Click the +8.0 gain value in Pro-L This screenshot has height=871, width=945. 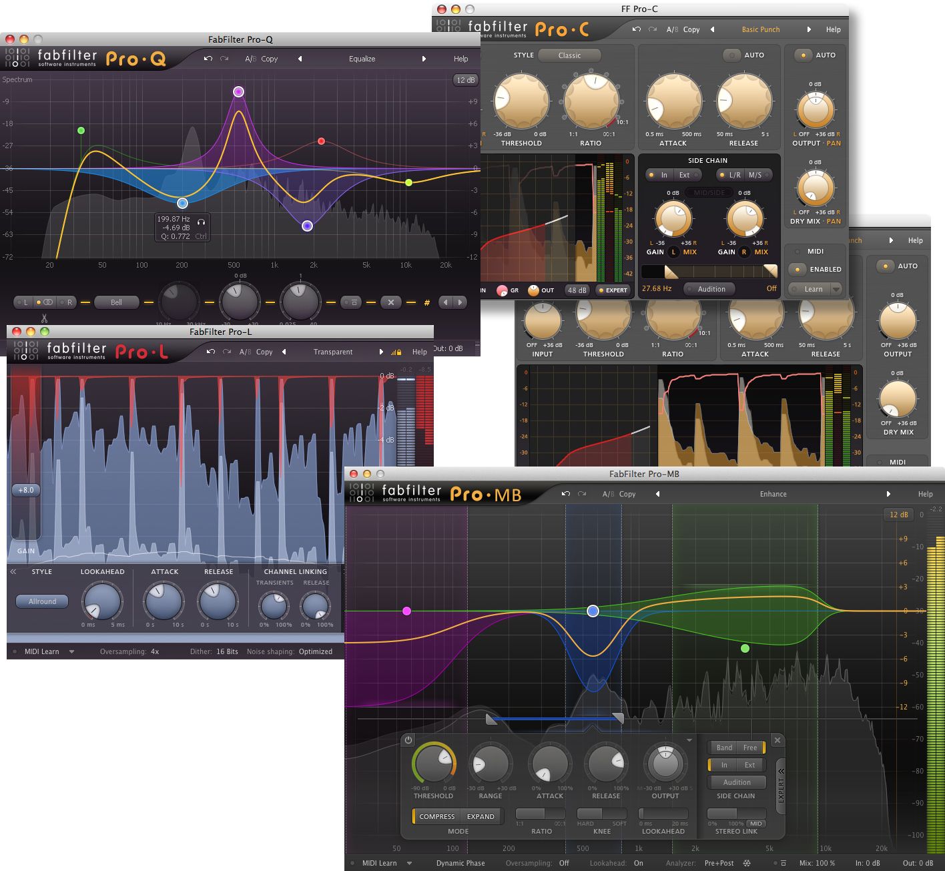pyautogui.click(x=25, y=490)
